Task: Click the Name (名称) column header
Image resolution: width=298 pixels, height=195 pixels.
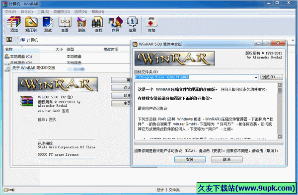Action: pos(22,49)
